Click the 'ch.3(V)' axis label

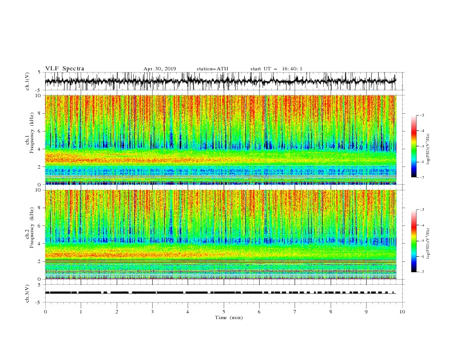coord(27,293)
